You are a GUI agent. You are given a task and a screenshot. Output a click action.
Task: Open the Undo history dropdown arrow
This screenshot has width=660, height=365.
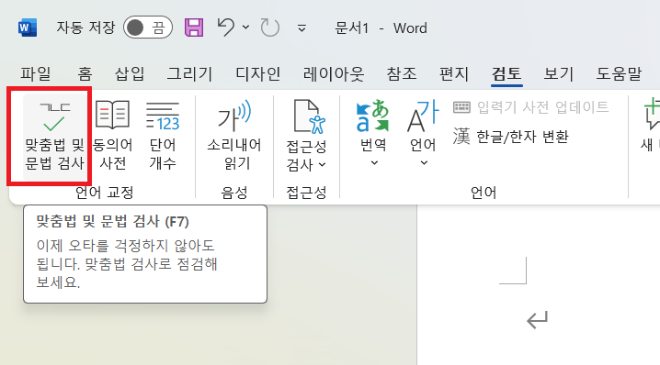245,28
